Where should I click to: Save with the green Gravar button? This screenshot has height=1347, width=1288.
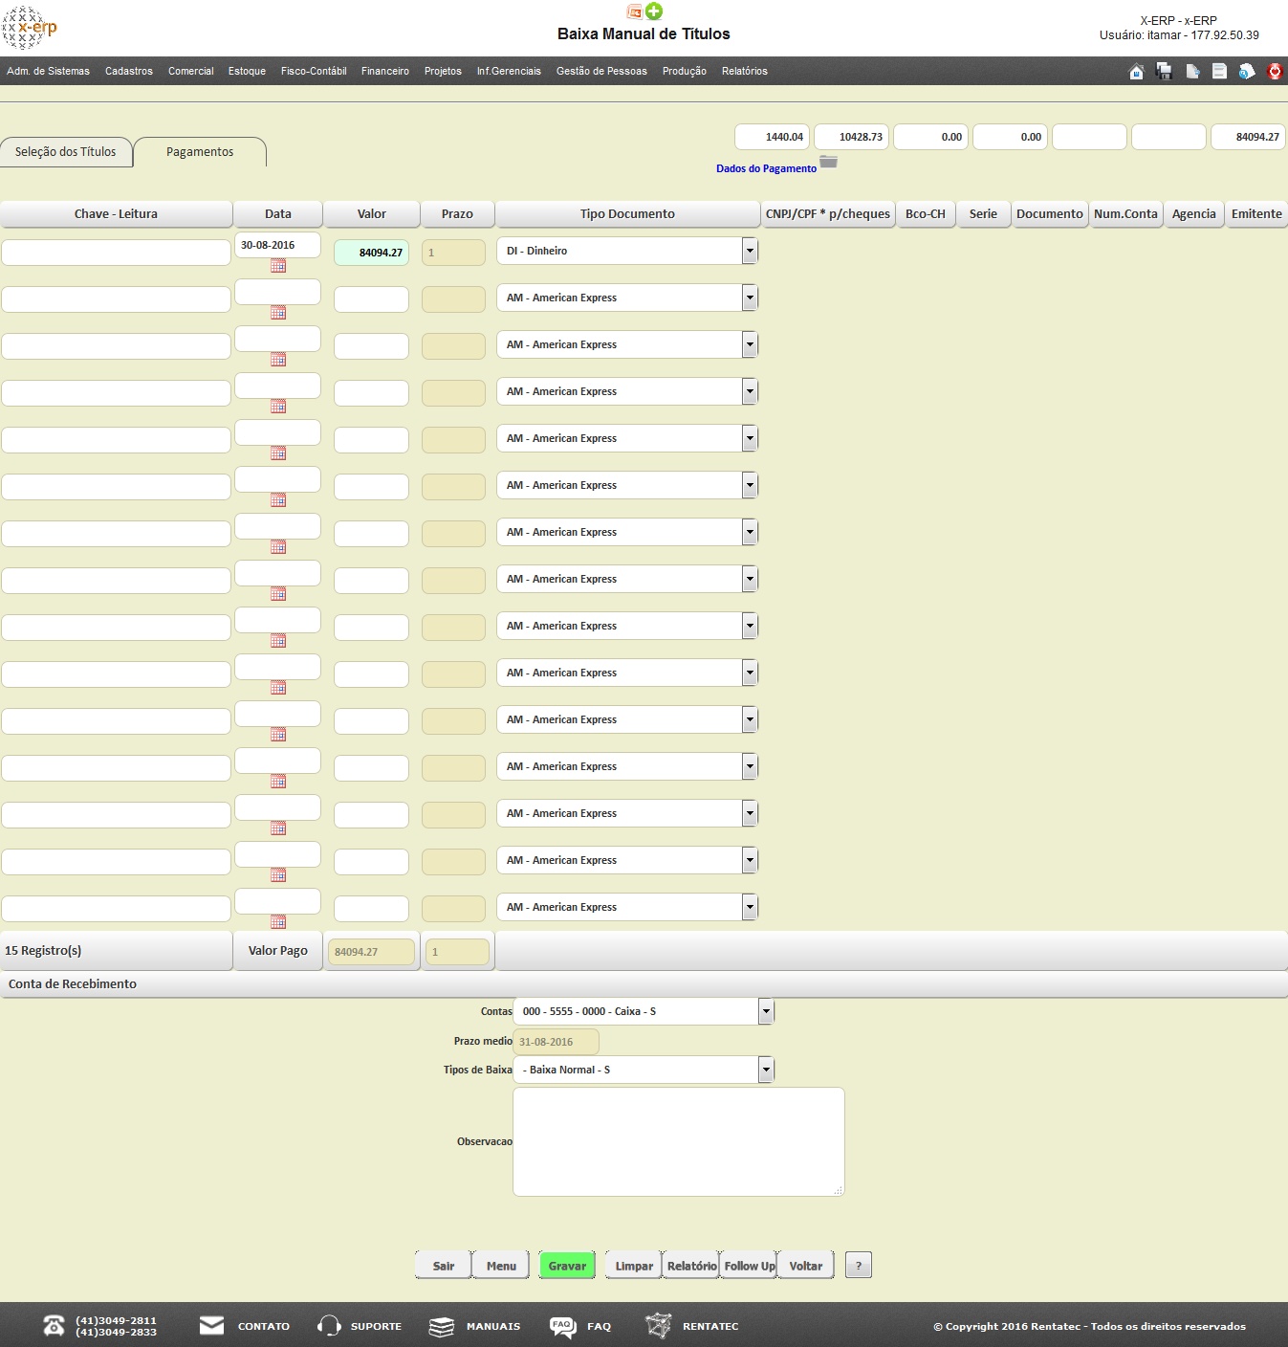coord(567,1265)
